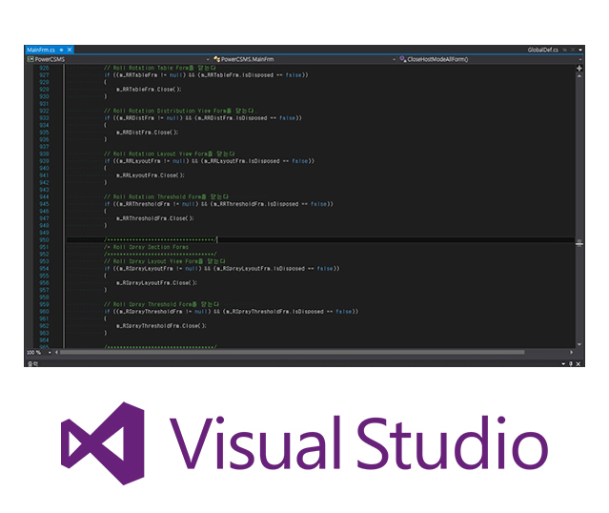Click the if m_RSprayThresholdFrm != null condition
Screen dimensions: 609x513
pos(231,312)
